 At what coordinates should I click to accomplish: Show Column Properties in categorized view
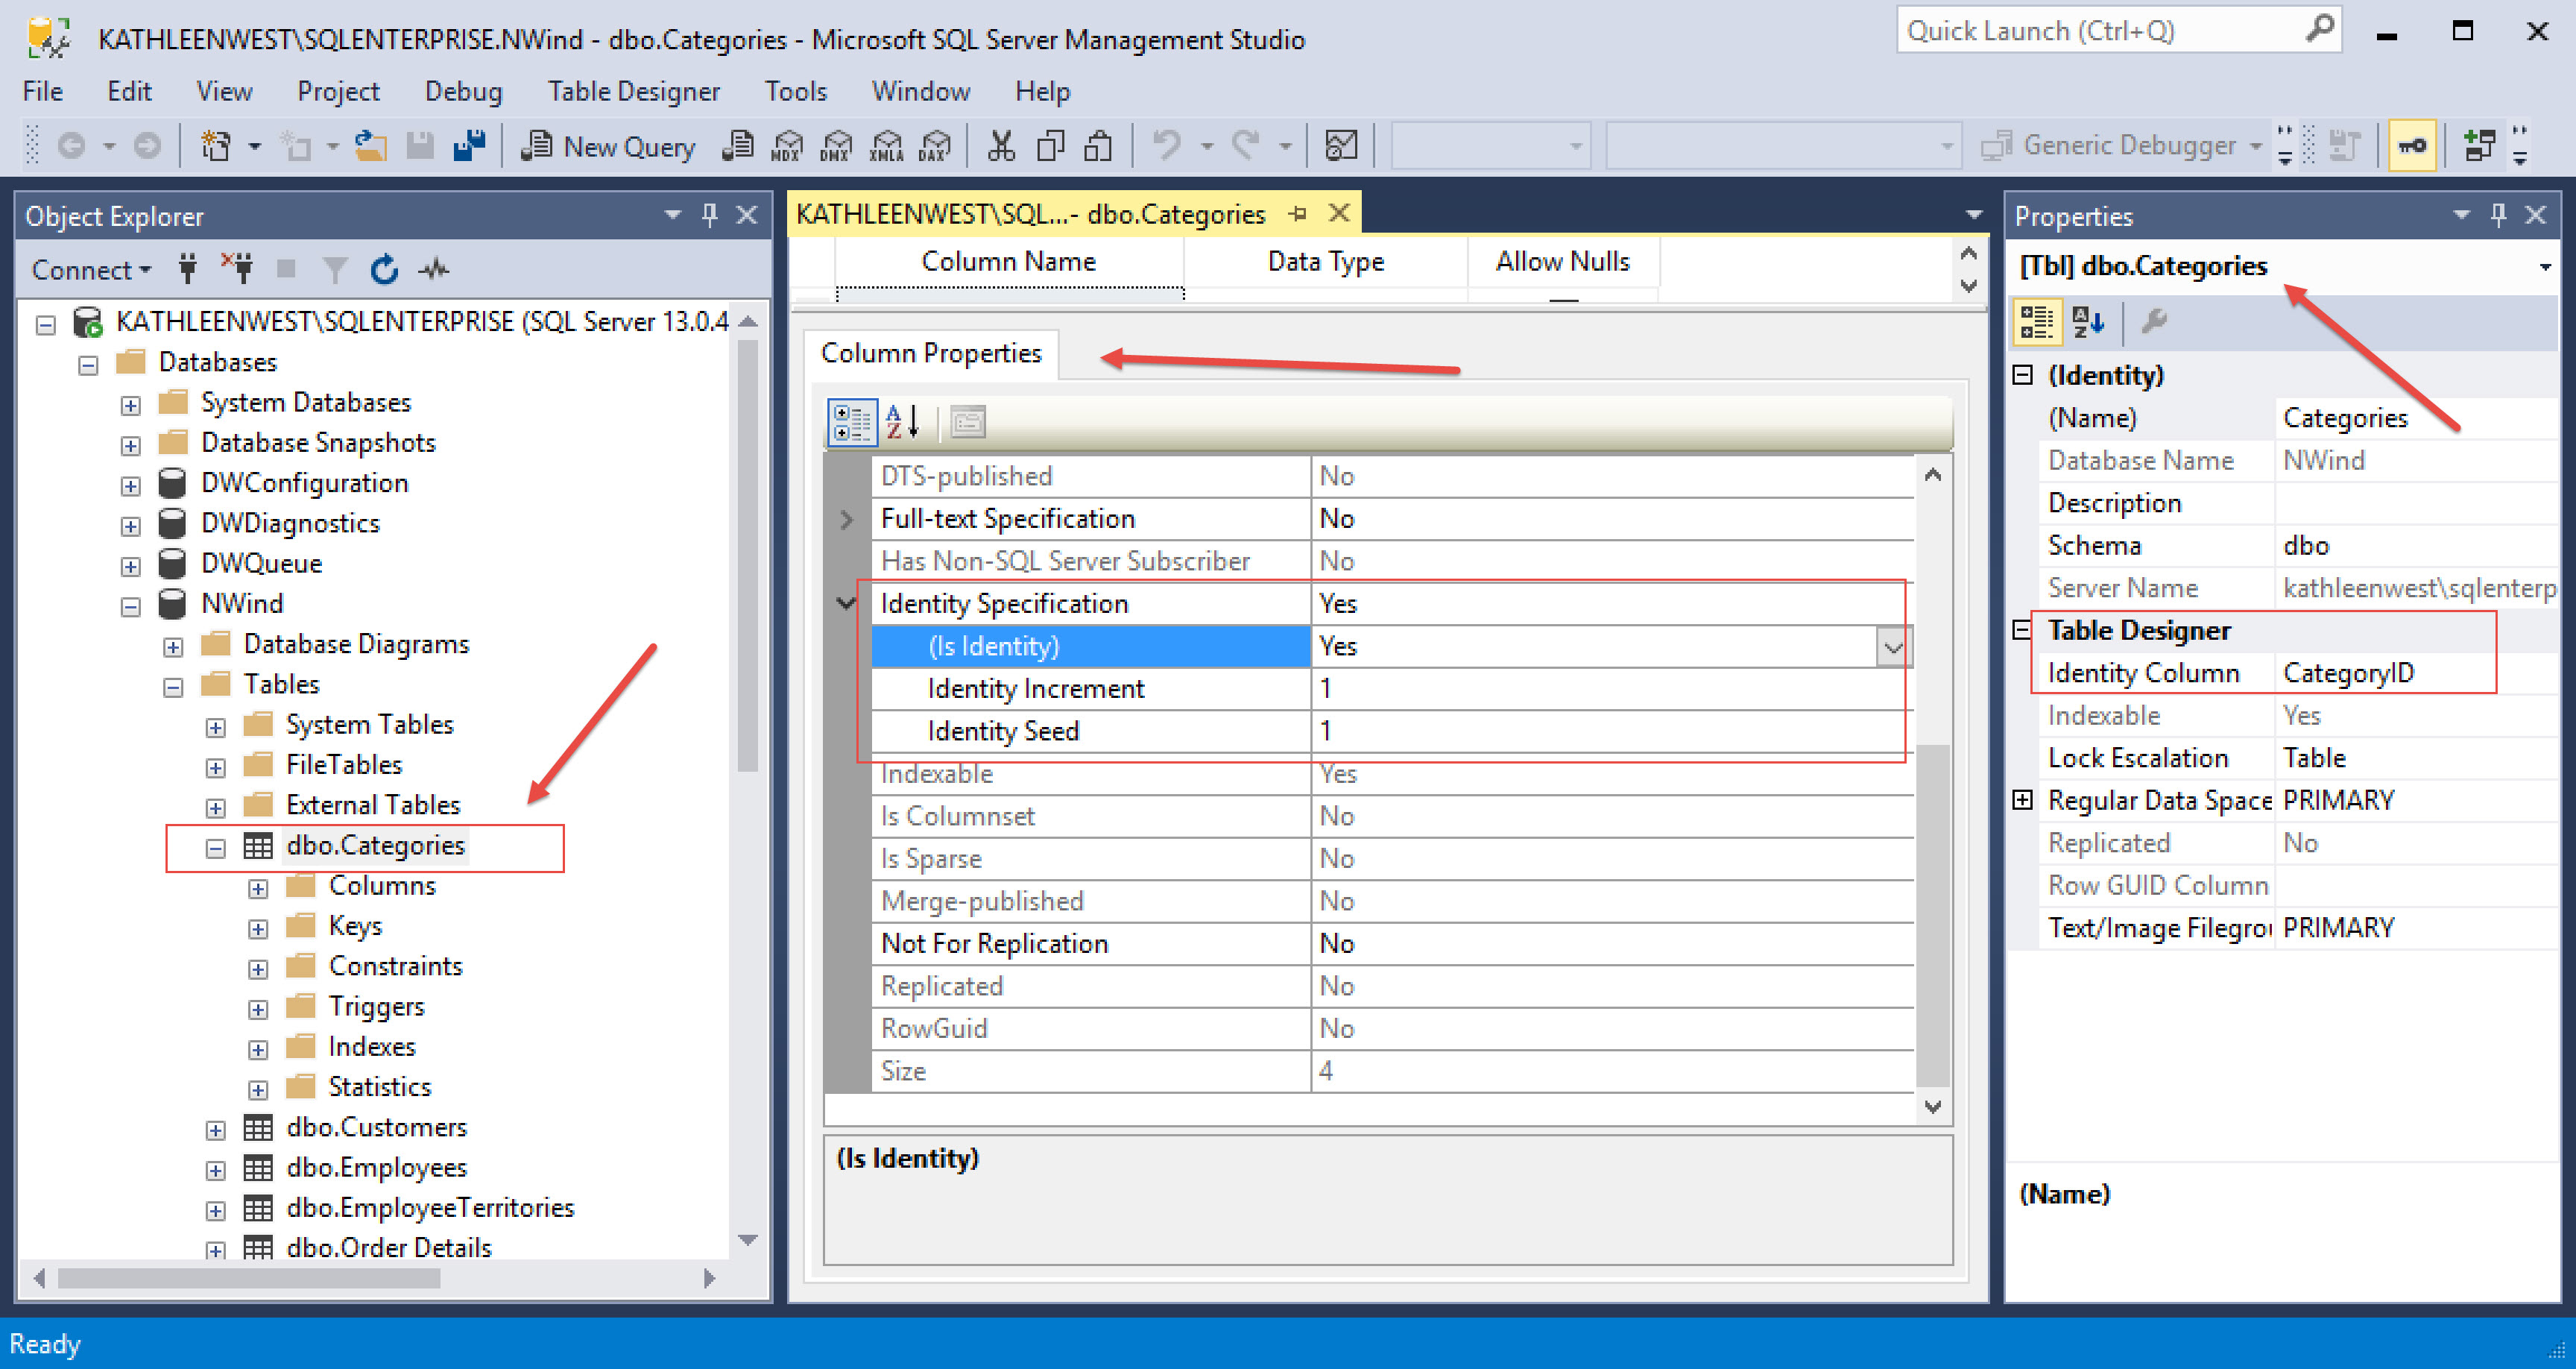(x=852, y=421)
